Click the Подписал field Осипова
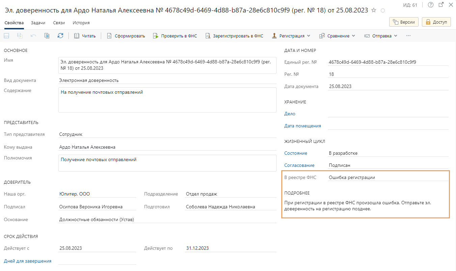Screen dimensions: 456x271 click(x=97, y=207)
